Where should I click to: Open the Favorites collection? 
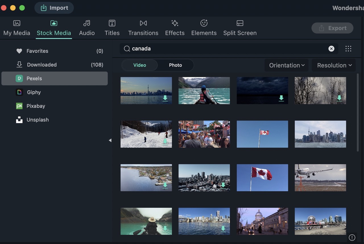[37, 51]
